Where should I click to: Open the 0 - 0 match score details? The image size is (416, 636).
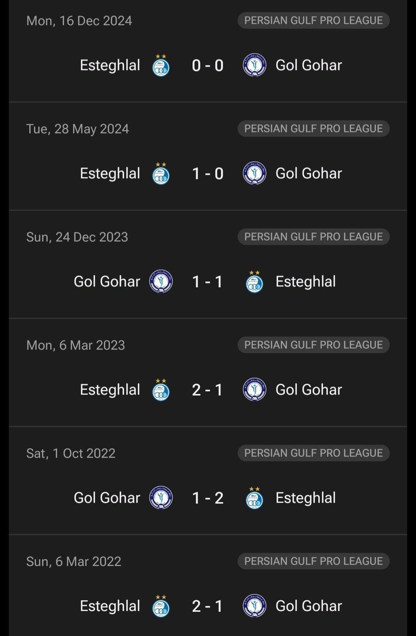[x=208, y=65]
